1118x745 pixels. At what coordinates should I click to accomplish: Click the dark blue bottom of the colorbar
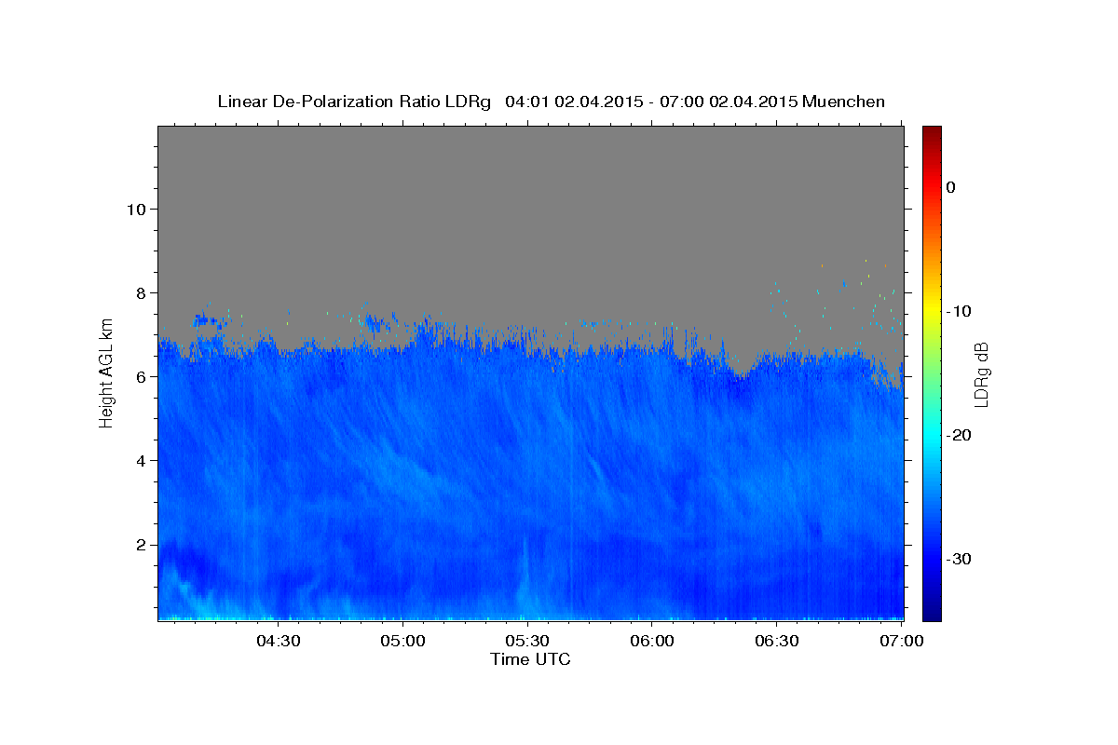(932, 613)
